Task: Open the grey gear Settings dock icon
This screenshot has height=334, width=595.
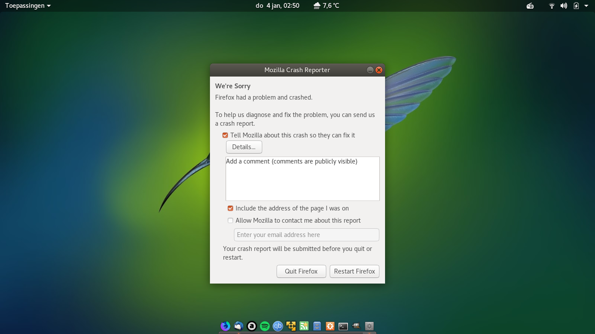Action: tap(369, 326)
